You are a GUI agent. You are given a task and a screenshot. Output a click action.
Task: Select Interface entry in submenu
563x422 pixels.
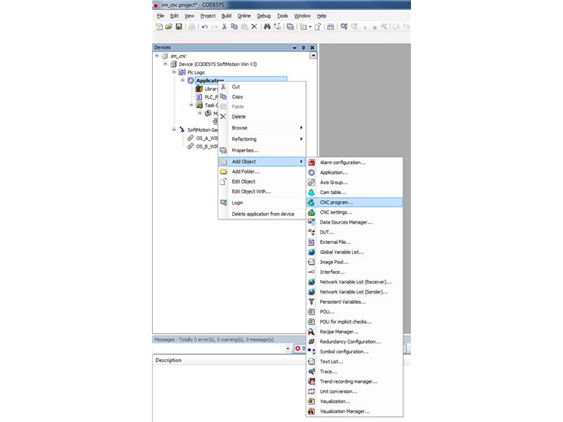click(x=355, y=272)
